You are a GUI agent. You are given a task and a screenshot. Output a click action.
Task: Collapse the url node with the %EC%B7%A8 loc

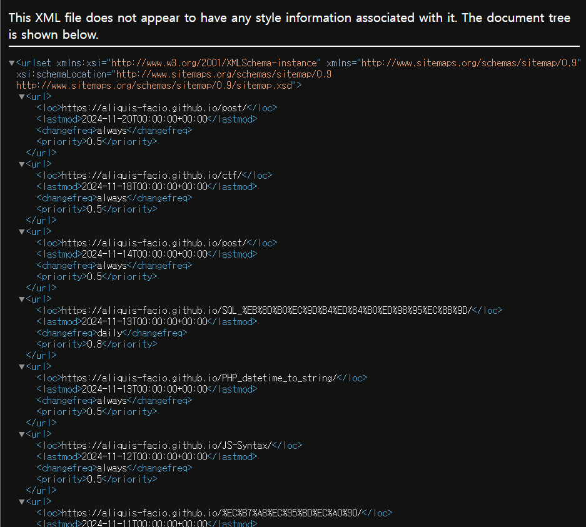click(x=22, y=502)
